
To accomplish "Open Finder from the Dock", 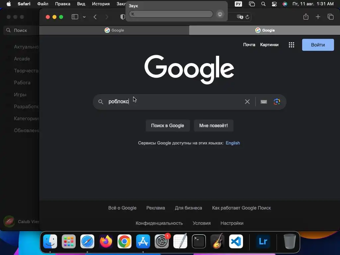I will pyautogui.click(x=50, y=241).
